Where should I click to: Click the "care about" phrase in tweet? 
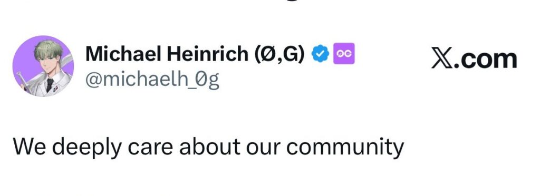[184, 146]
